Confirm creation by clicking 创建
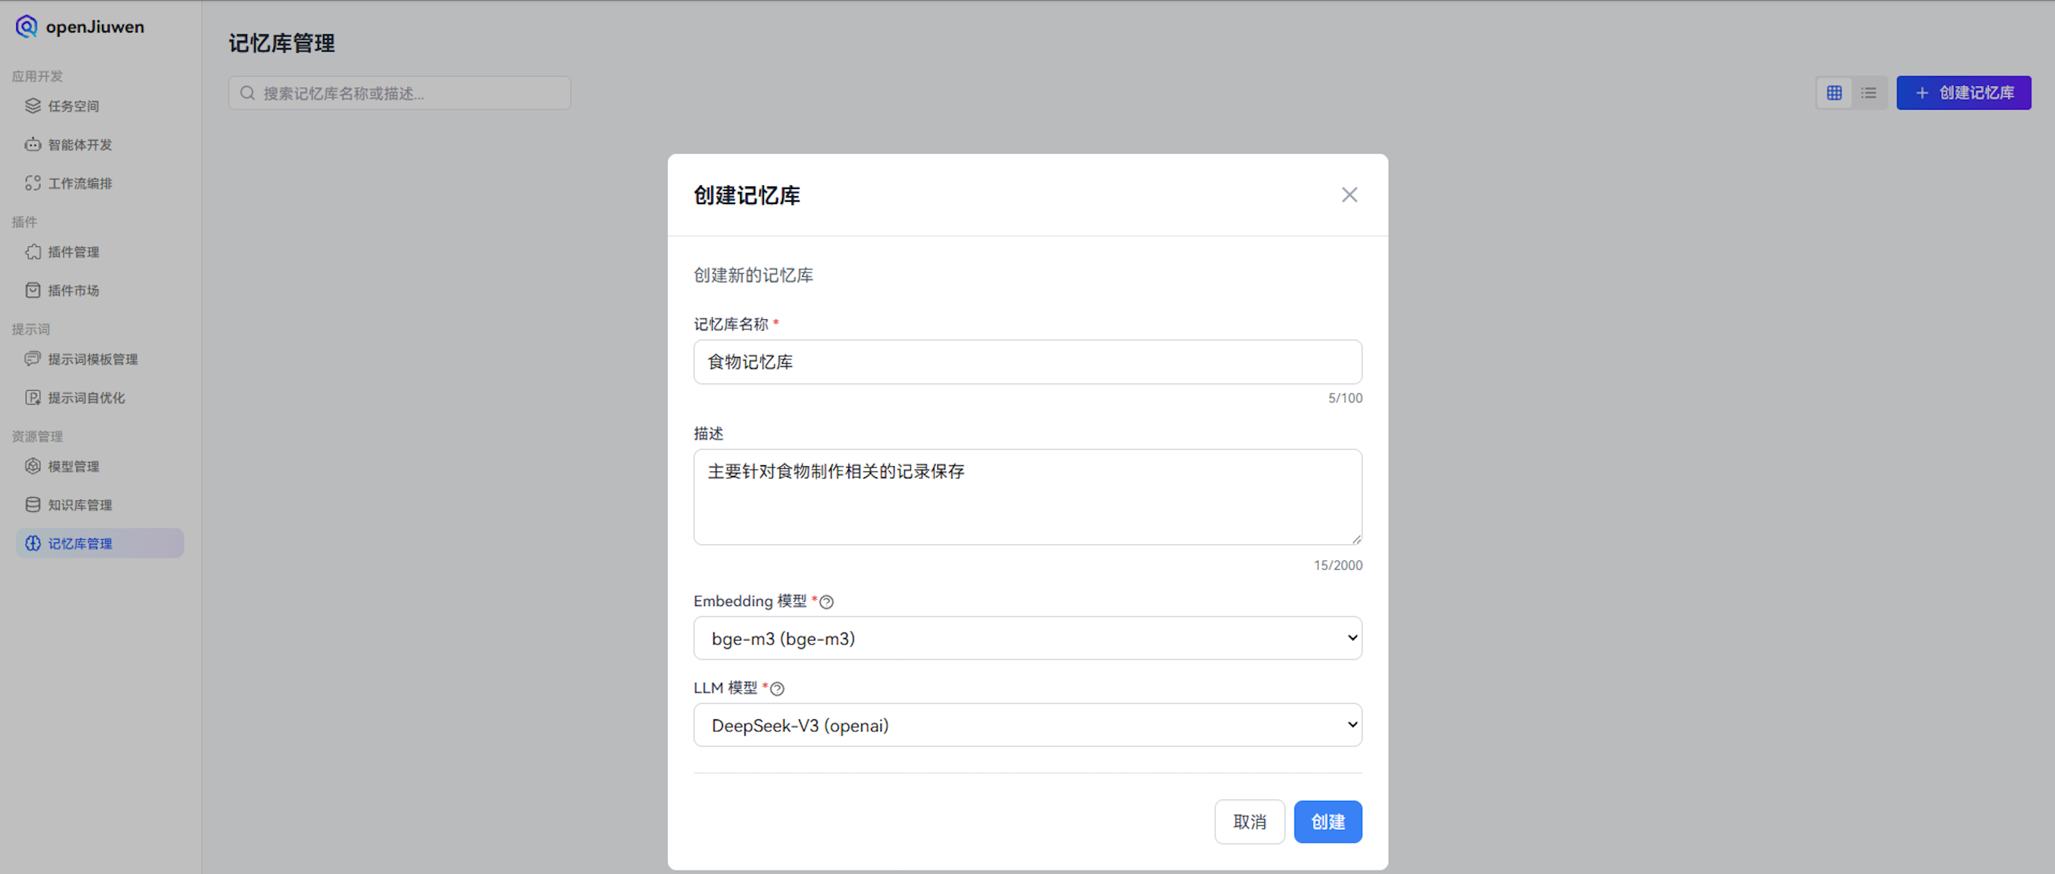The height and width of the screenshot is (874, 2055). point(1327,821)
